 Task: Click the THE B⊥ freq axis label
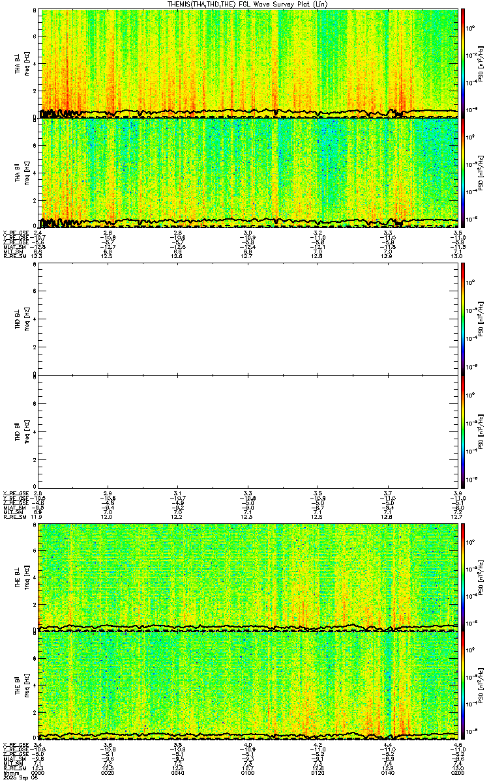click(26, 577)
